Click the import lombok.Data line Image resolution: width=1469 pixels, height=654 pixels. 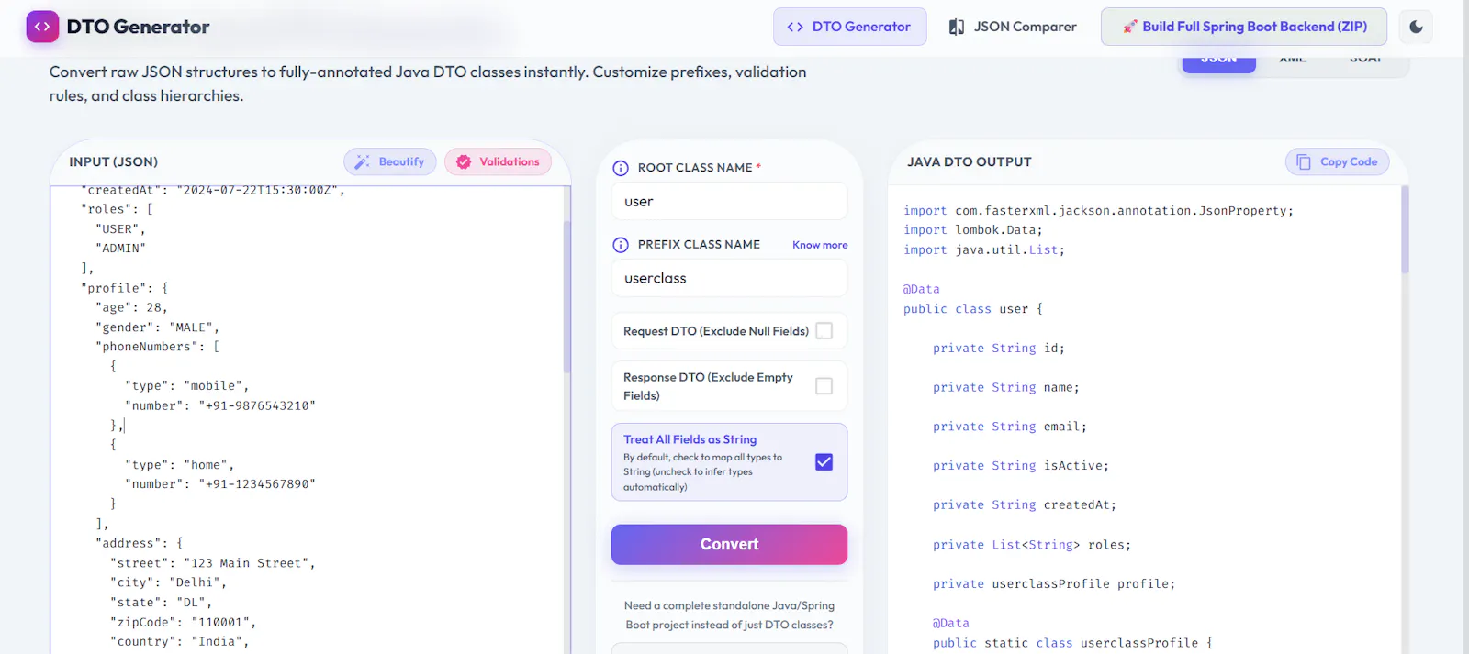coord(973,230)
